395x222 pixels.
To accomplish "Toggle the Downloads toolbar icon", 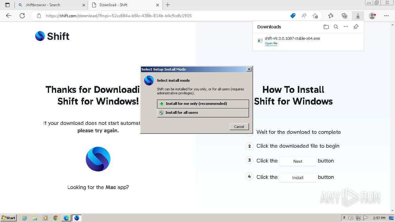I will click(358, 16).
